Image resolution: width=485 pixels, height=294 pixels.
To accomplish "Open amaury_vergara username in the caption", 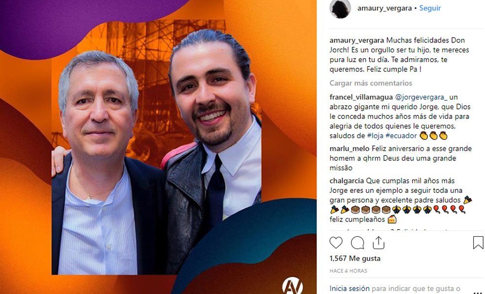I will (357, 40).
